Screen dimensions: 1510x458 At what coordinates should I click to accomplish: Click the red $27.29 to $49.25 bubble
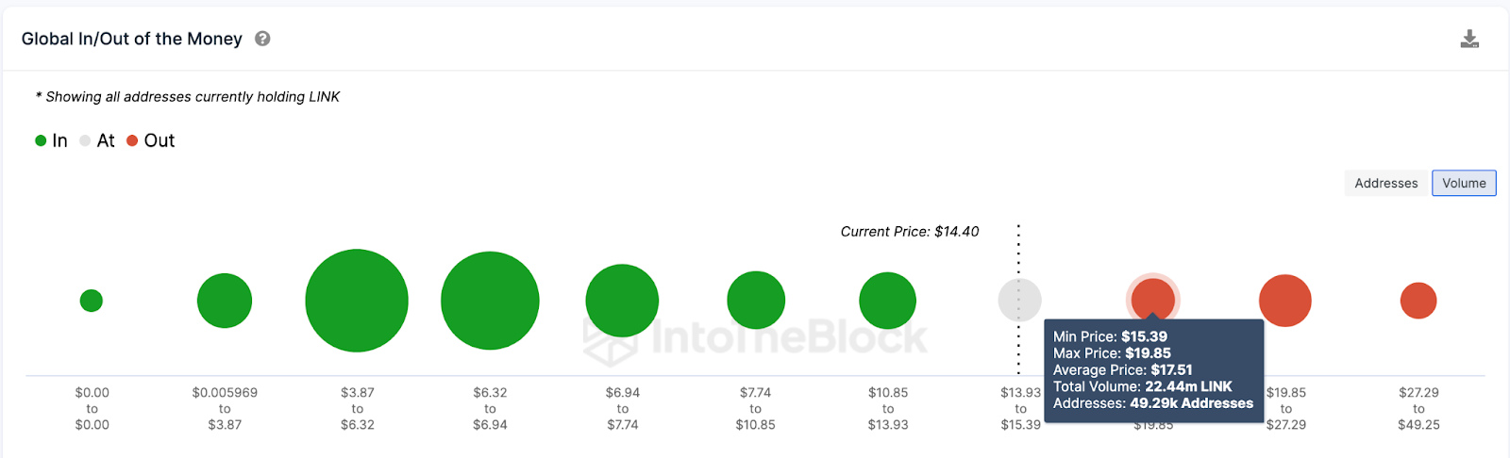(1418, 301)
